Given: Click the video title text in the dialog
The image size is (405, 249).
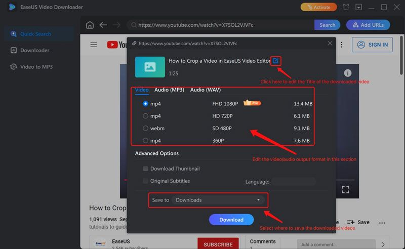Looking at the screenshot, I should pyautogui.click(x=219, y=61).
